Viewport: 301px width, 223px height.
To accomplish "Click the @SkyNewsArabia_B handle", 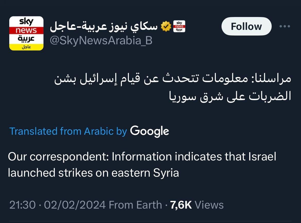I will point(101,40).
